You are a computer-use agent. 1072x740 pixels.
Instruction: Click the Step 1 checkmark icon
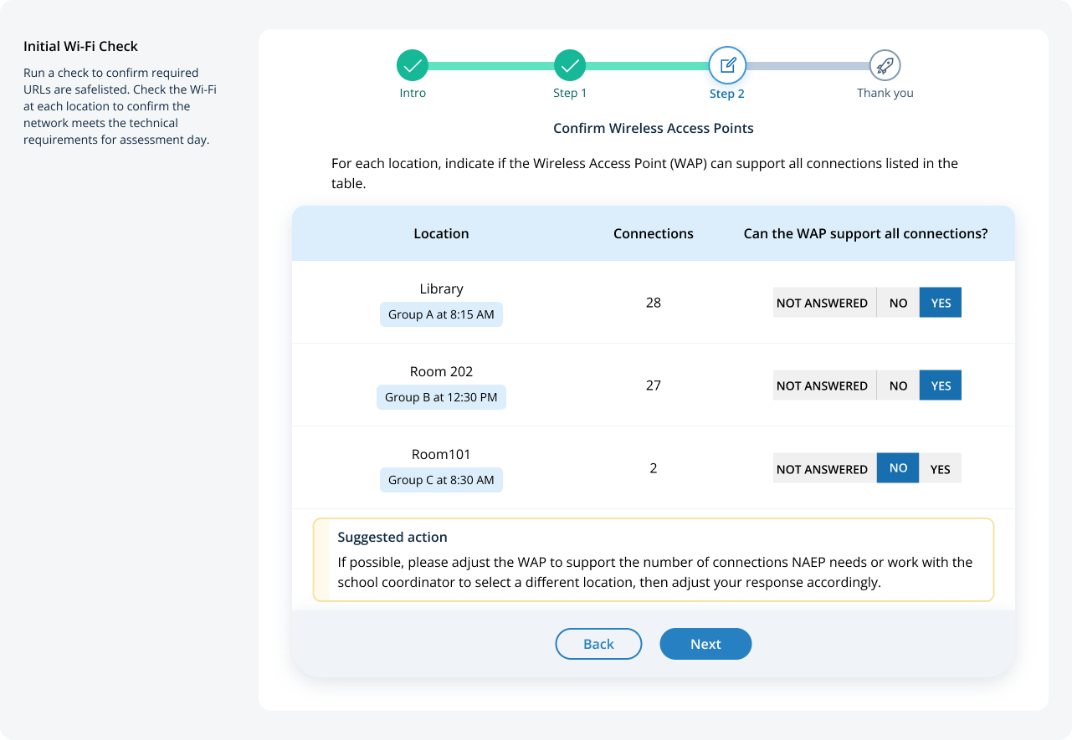point(570,65)
